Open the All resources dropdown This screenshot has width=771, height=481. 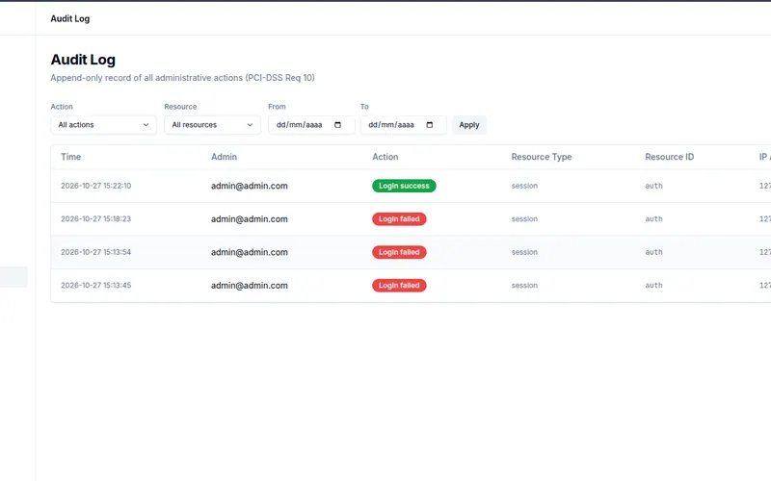coord(212,125)
